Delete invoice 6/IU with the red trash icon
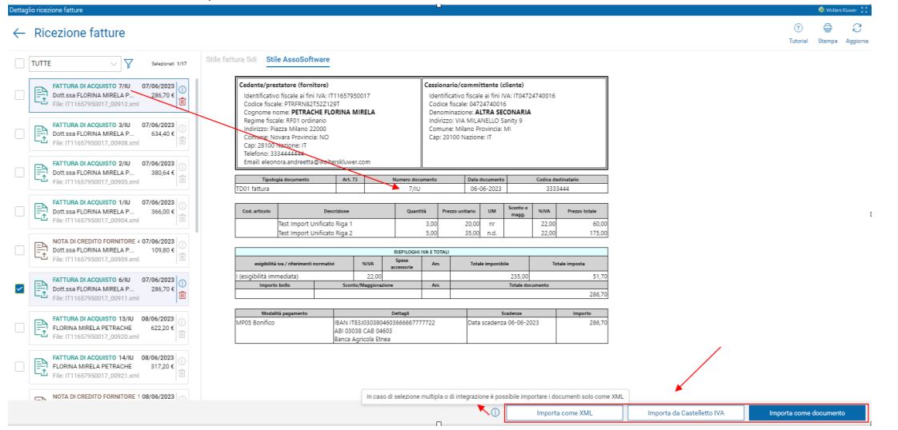 [182, 296]
